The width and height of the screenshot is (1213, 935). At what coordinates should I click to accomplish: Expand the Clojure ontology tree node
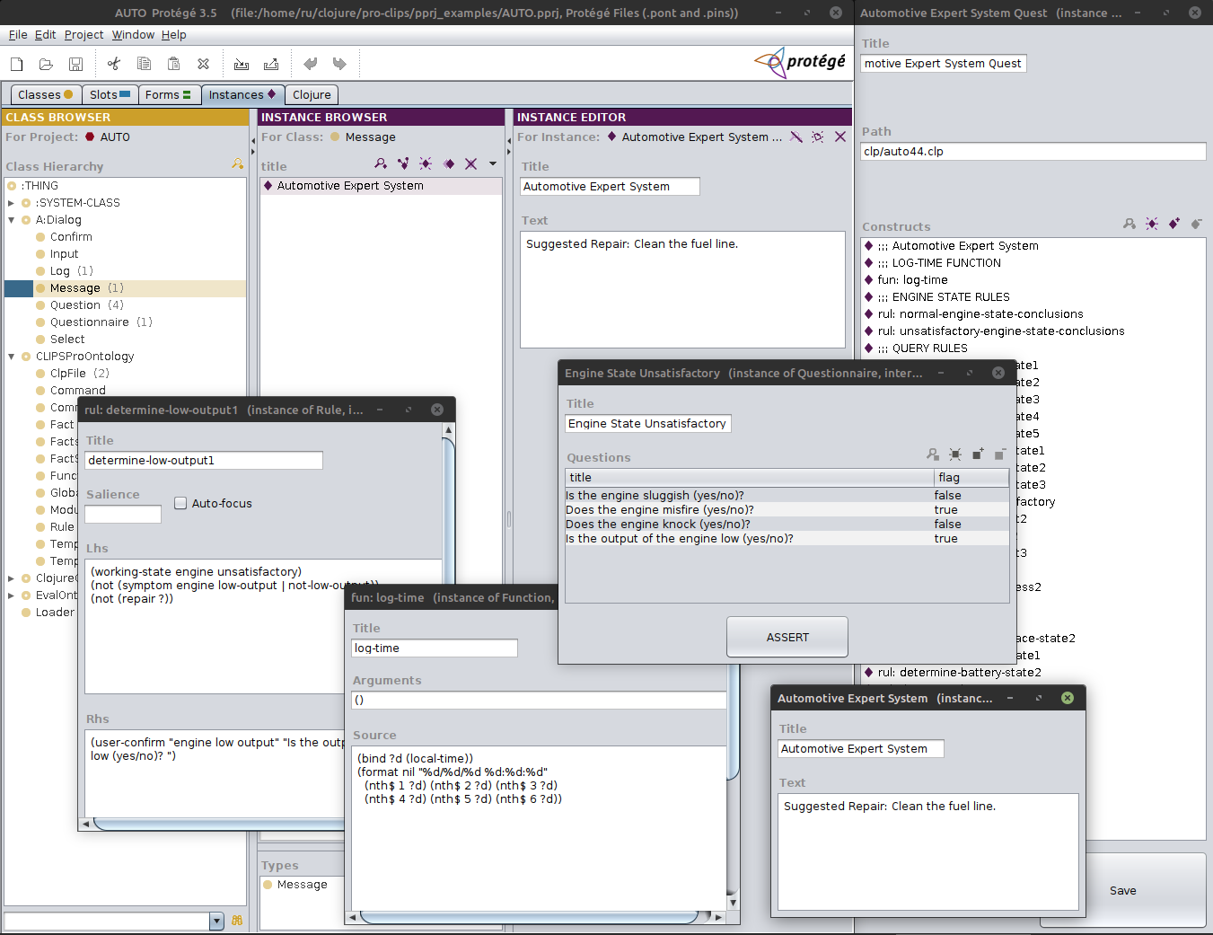11,578
